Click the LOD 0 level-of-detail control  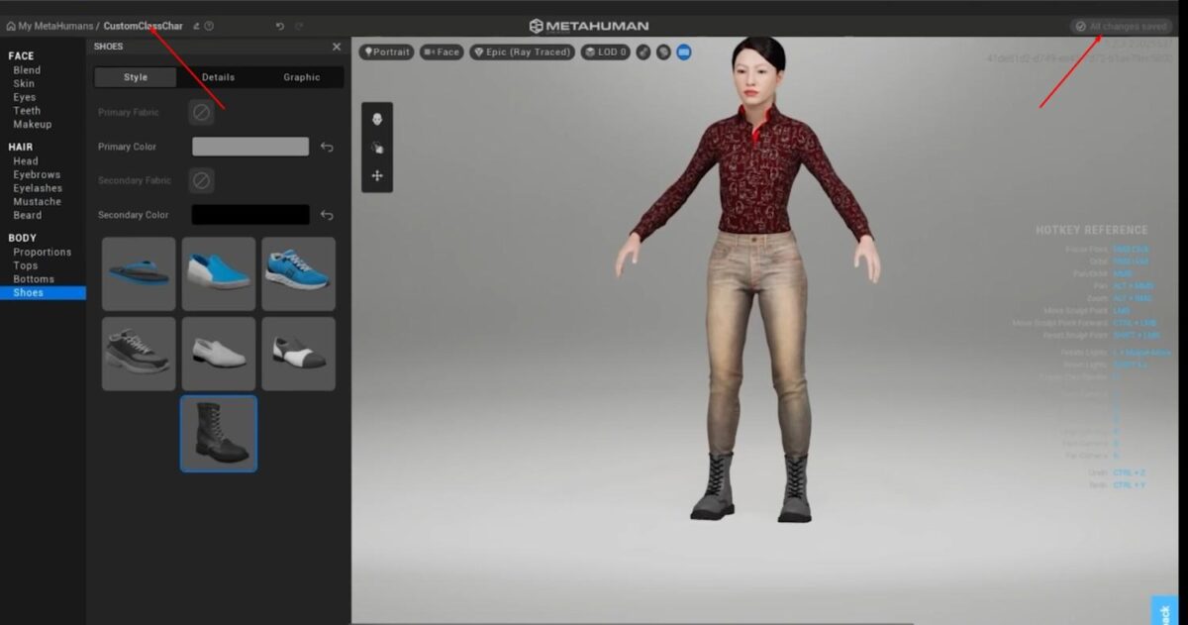click(x=605, y=52)
